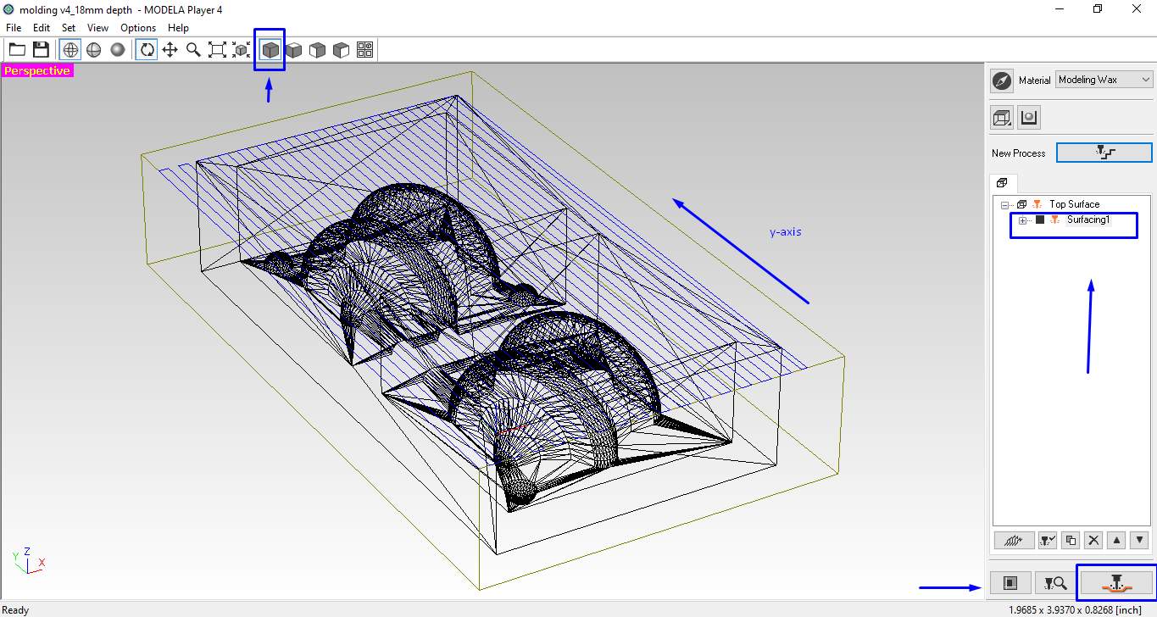
Task: Open the four-pane view layout icon
Action: pyautogui.click(x=364, y=50)
